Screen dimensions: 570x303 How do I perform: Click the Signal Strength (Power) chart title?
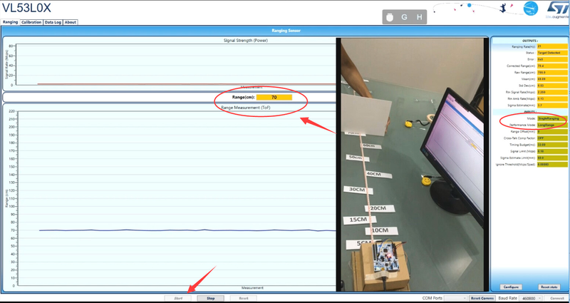tap(246, 41)
